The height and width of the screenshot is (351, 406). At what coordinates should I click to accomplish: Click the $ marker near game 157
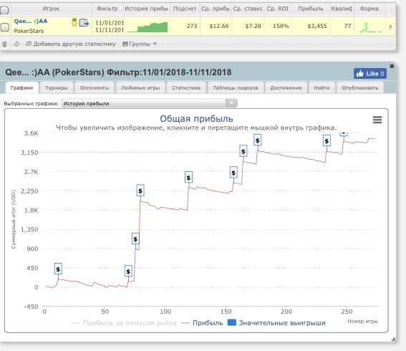(x=233, y=172)
